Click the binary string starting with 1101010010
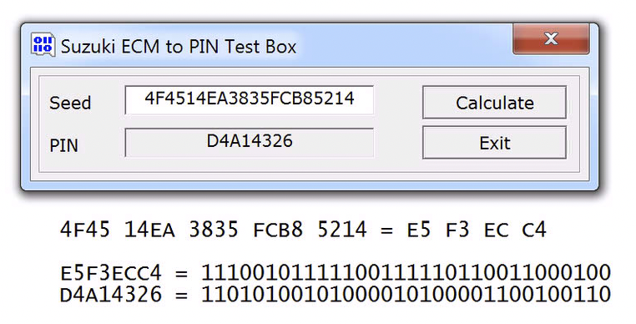 pyautogui.click(x=406, y=295)
